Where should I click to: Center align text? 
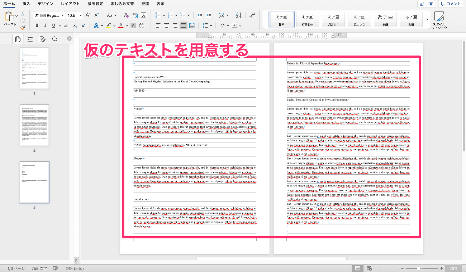point(167,25)
